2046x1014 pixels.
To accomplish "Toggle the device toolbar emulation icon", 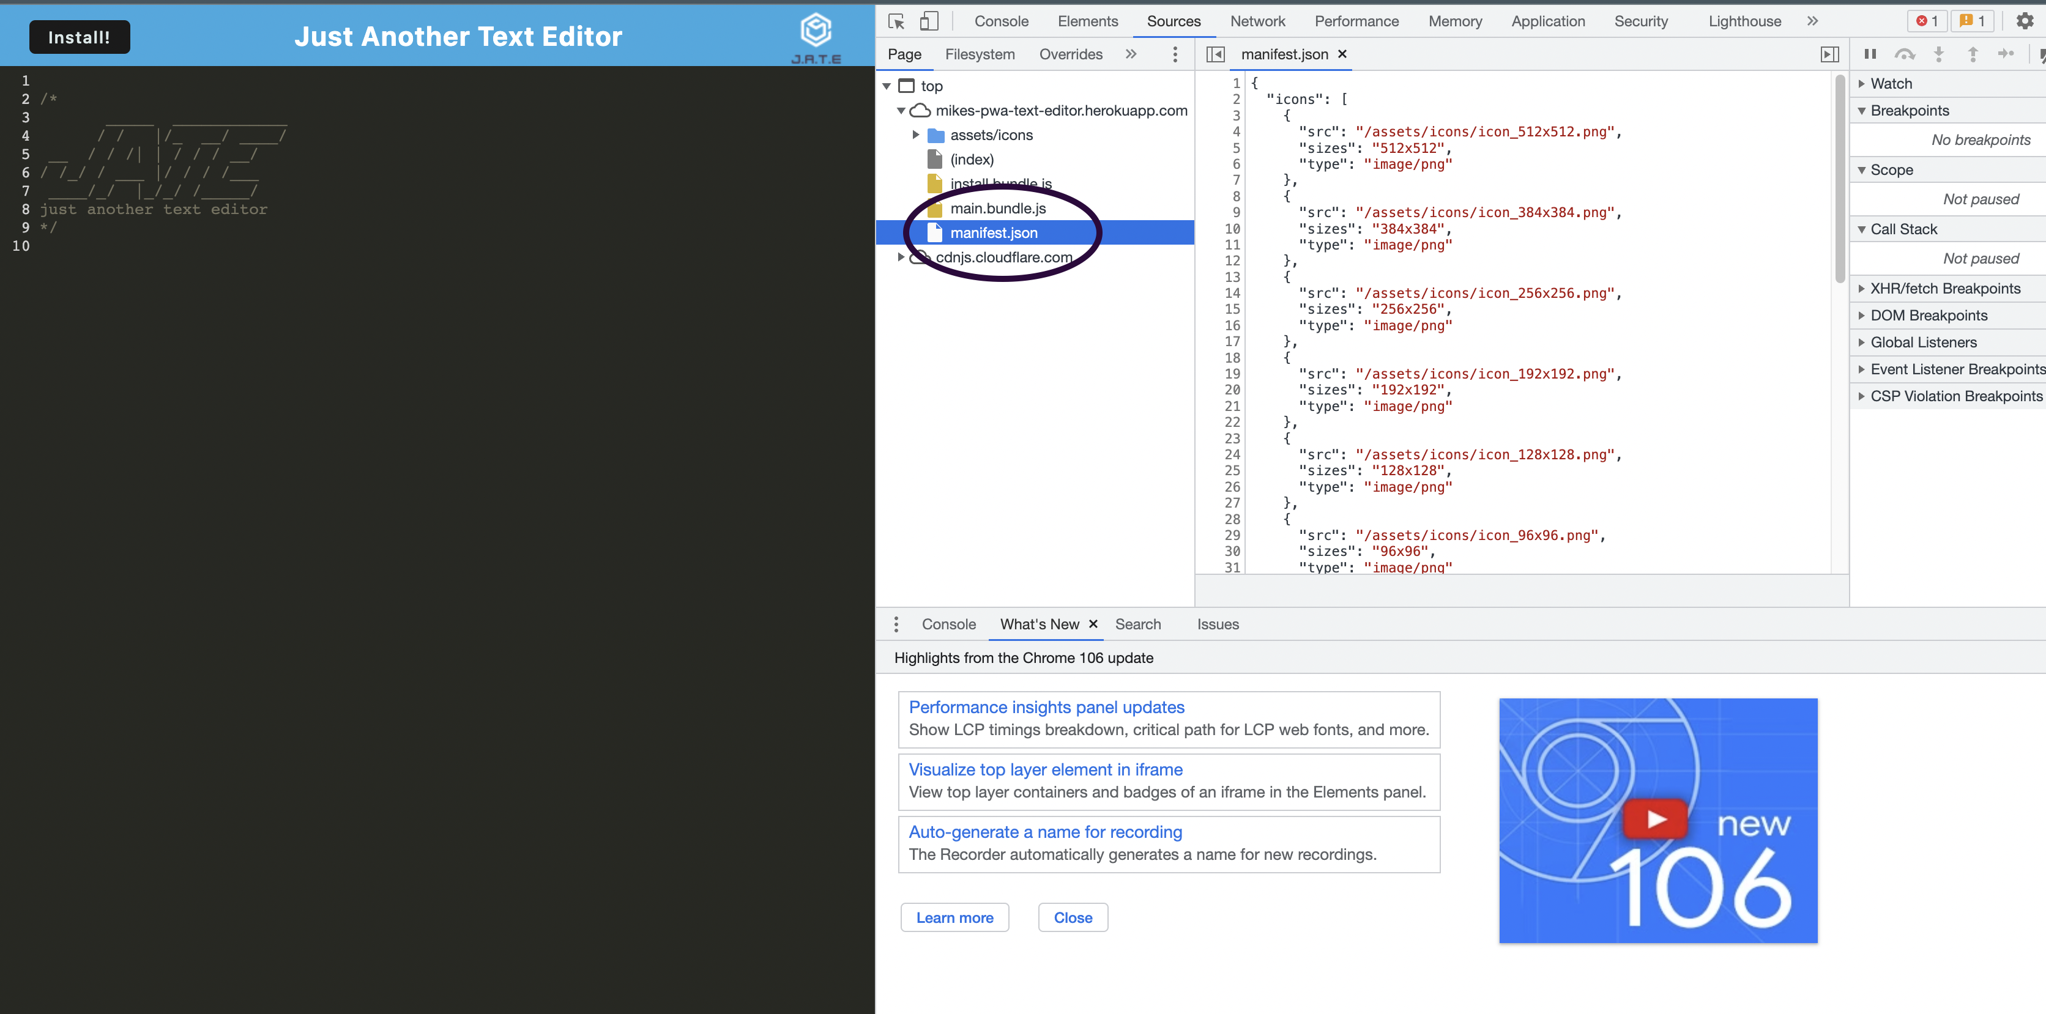I will [929, 21].
